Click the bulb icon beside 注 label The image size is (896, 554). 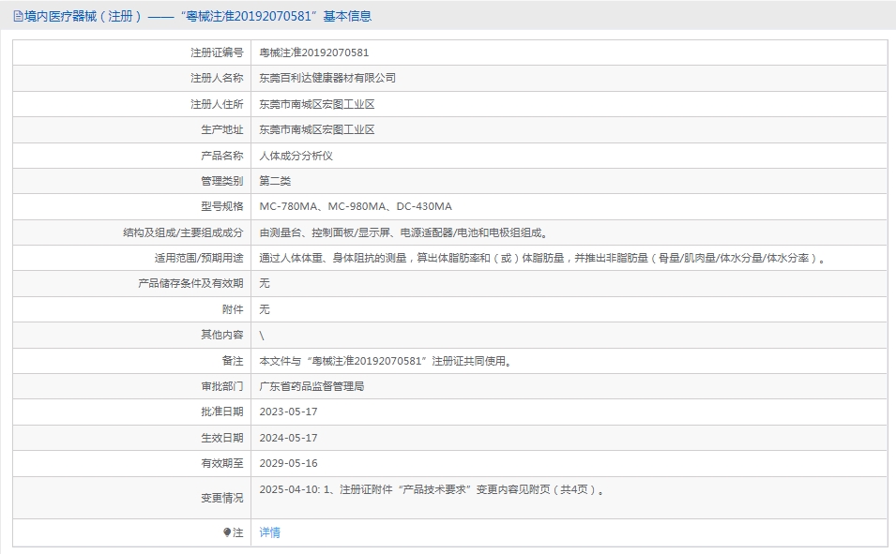[227, 532]
